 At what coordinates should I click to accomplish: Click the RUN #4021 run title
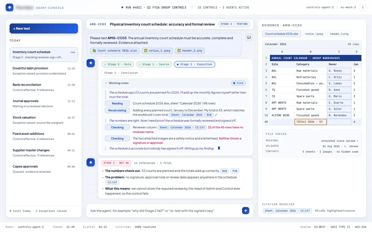tap(156, 7)
